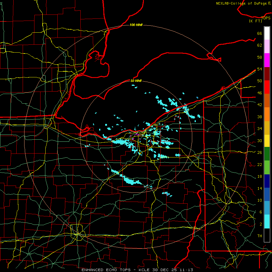The width and height of the screenshot is (272, 272).
Task: Click the legend value 34
Action: tap(260, 129)
